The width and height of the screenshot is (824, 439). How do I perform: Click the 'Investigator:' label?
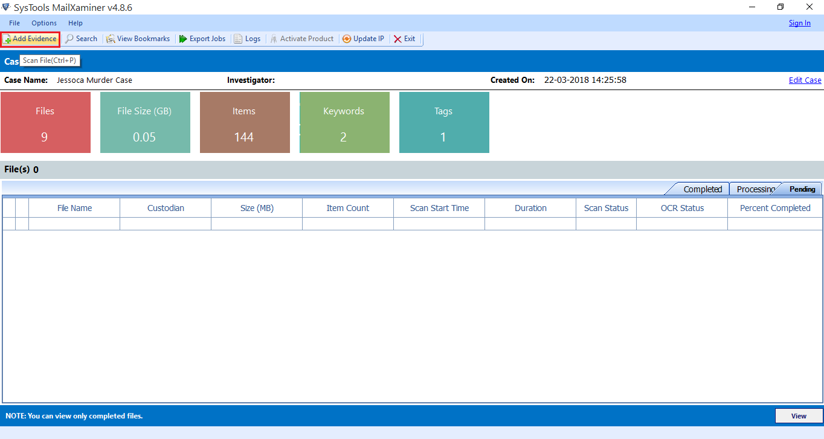(251, 80)
